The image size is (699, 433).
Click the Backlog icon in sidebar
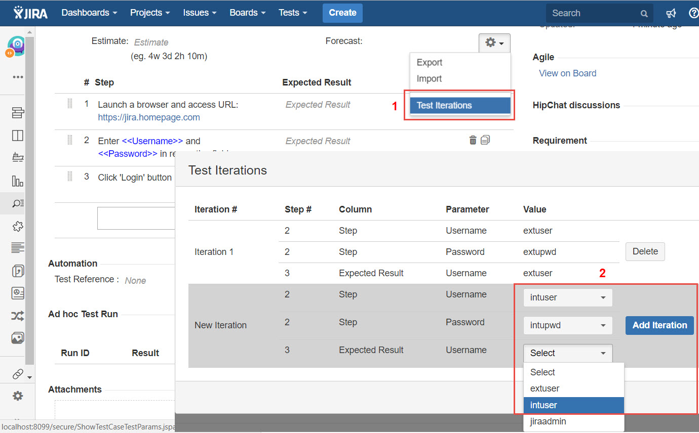tap(18, 112)
